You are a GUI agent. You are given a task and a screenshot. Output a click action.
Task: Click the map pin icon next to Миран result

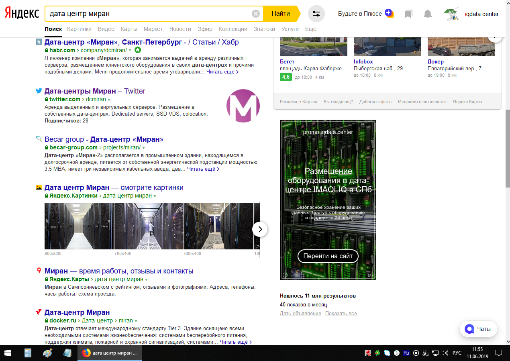tap(39, 271)
